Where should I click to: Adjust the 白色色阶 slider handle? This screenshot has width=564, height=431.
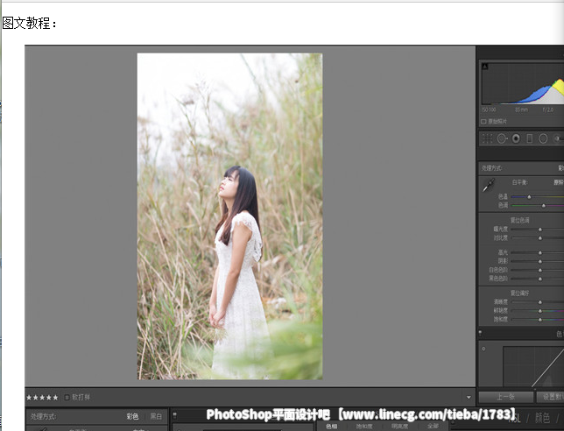pos(539,270)
